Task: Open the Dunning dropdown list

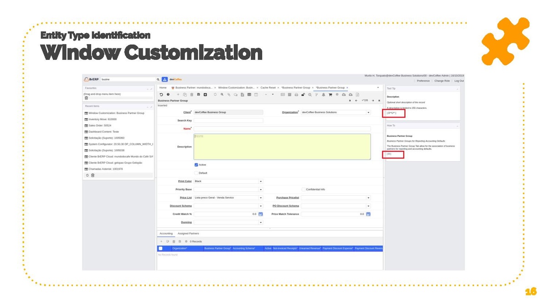Action: [261, 222]
